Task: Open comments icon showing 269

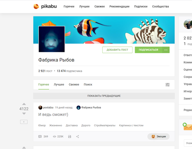Action: [x=40, y=136]
